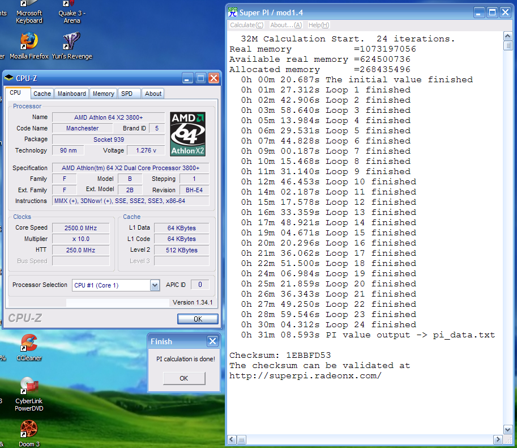
Task: Click the Package field showing Socket 939
Action: (109, 140)
